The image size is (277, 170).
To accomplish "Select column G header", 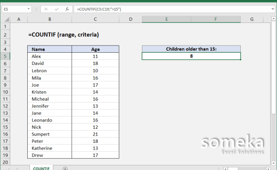I will pos(252,19).
